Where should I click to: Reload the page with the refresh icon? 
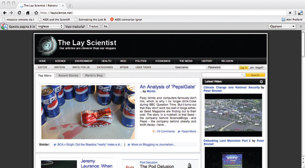(x=19, y=13)
